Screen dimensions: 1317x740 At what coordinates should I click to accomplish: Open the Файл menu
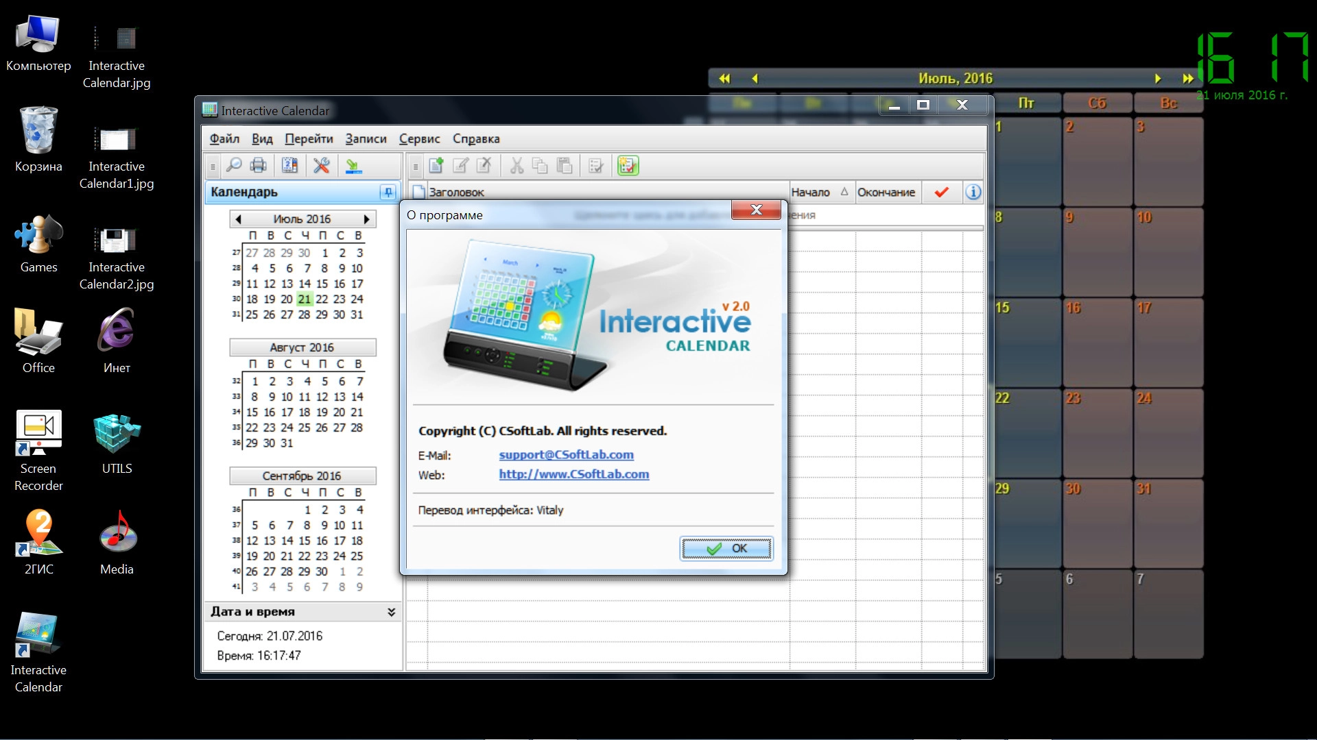(x=224, y=138)
